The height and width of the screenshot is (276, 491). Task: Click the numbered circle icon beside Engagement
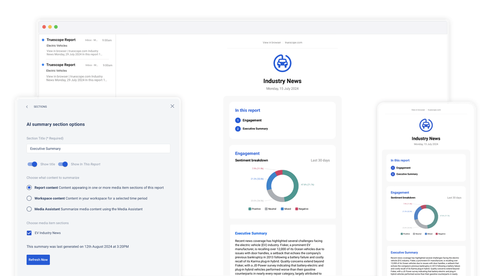pyautogui.click(x=237, y=120)
